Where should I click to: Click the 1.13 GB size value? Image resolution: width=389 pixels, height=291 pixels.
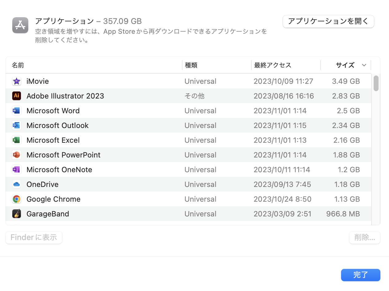point(347,199)
